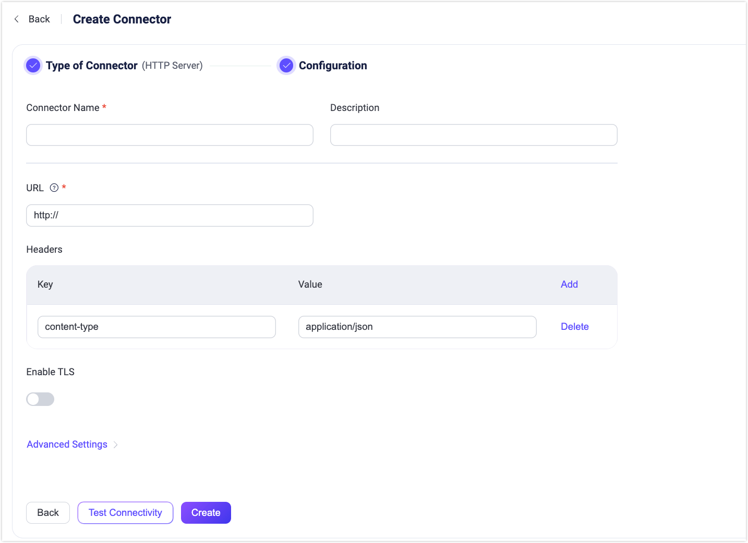748x543 pixels.
Task: Delete the content-type header row
Action: point(574,327)
